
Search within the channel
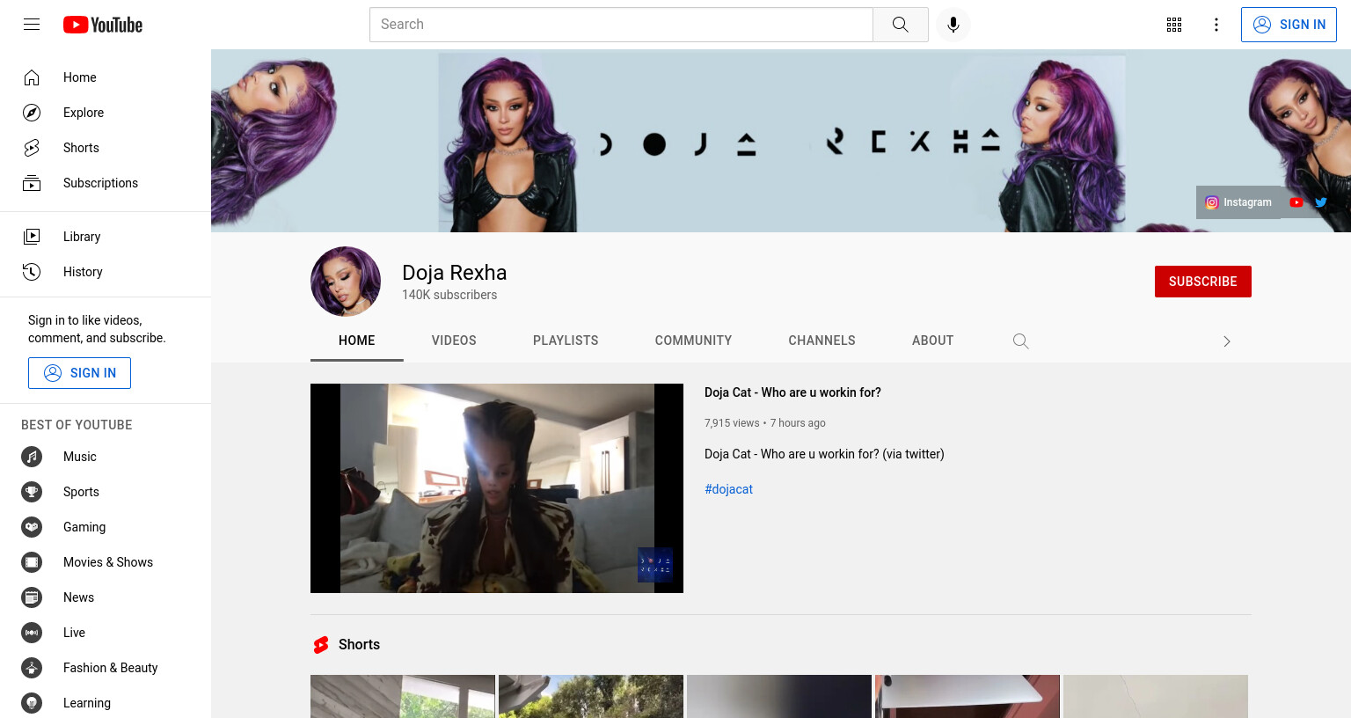pyautogui.click(x=1020, y=341)
